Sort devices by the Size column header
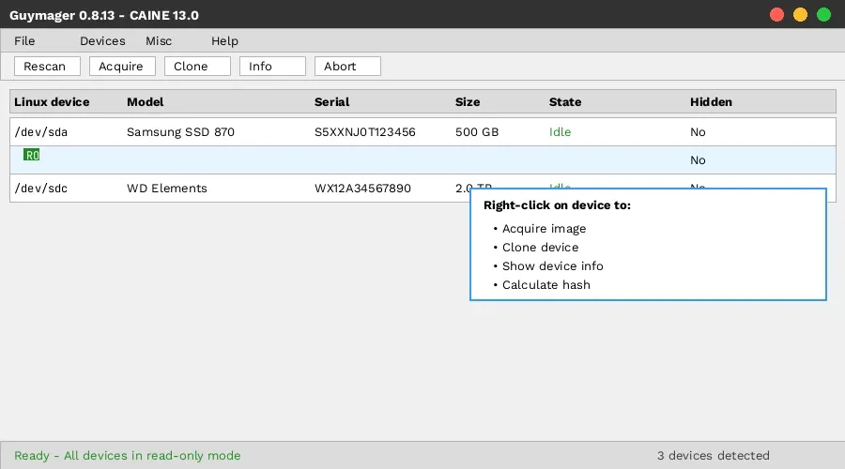 468,102
